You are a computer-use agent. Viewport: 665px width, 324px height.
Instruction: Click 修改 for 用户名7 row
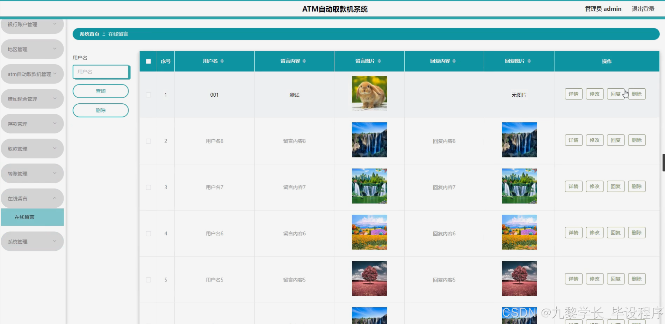tap(594, 186)
